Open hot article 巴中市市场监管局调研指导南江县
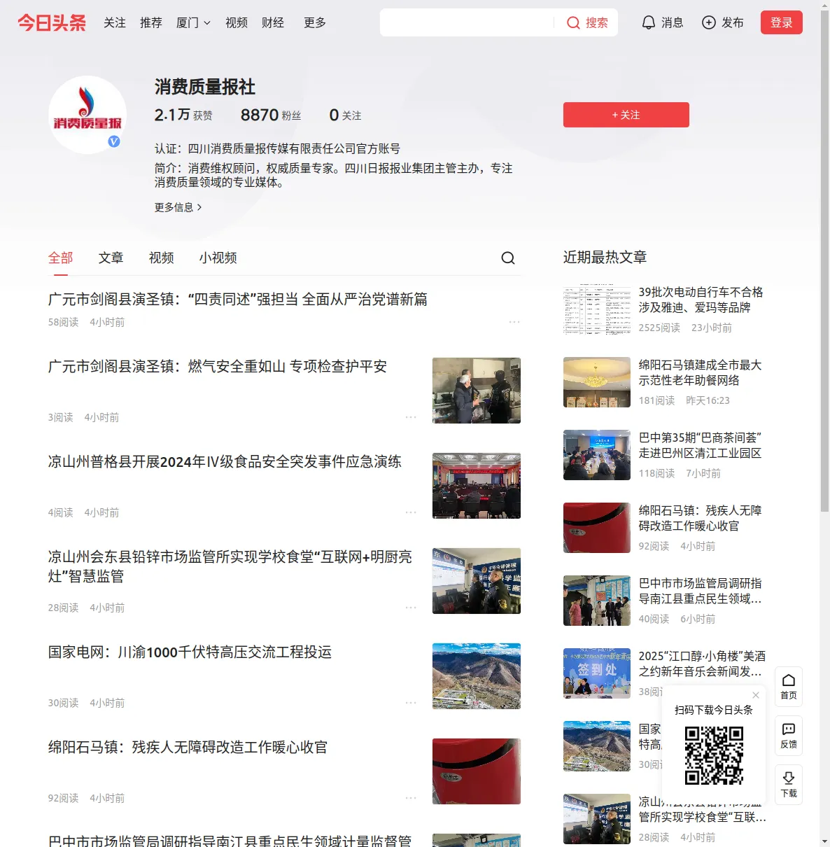This screenshot has height=847, width=830. click(x=701, y=591)
